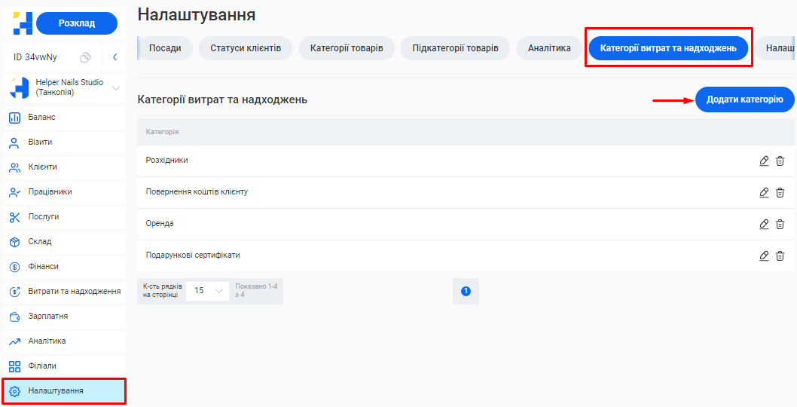This screenshot has width=797, height=407.
Task: Click the edit pencil icon for Розхідники
Action: point(764,161)
